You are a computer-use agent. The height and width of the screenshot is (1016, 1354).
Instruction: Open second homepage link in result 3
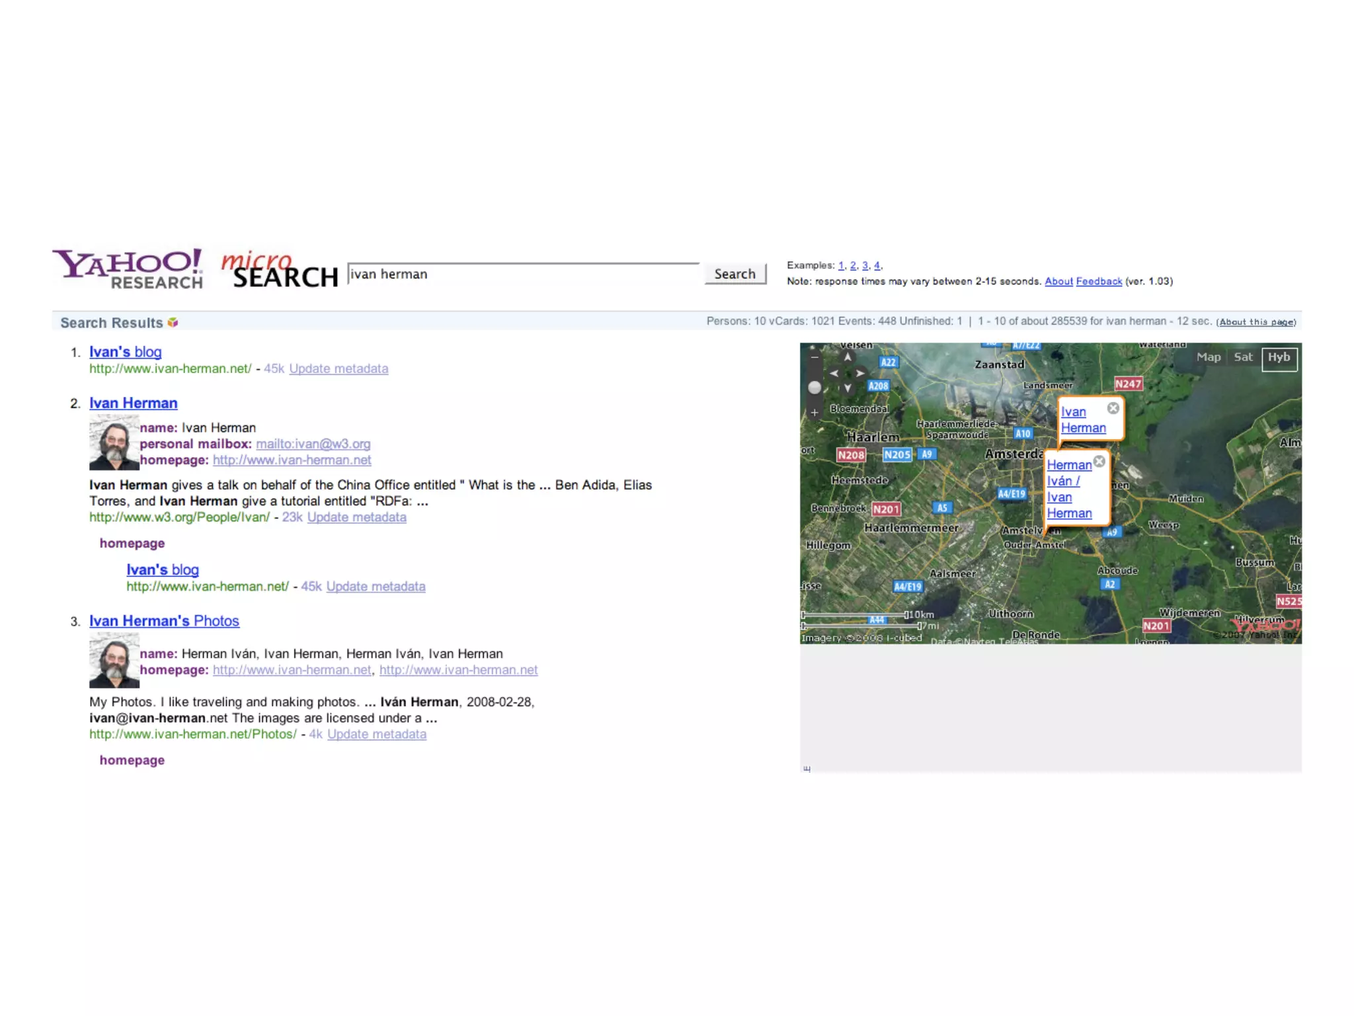[459, 670]
